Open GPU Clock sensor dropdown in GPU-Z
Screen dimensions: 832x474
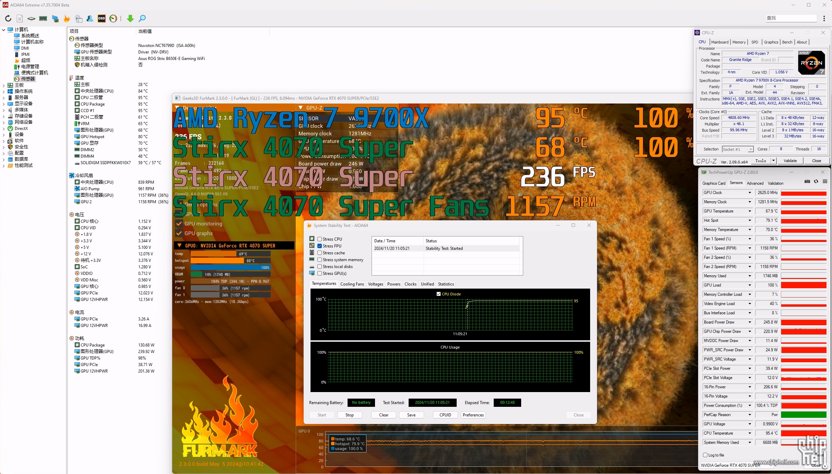click(750, 193)
